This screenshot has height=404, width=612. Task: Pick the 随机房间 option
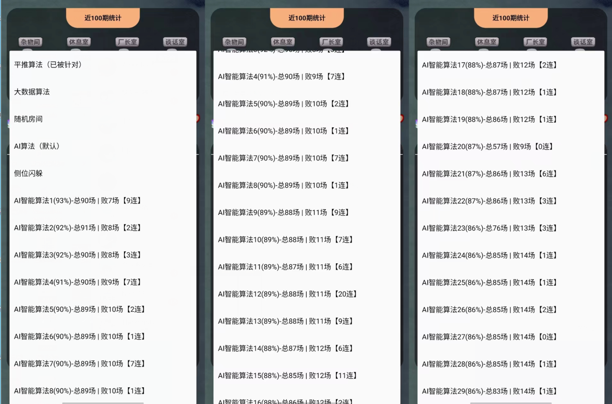pyautogui.click(x=29, y=119)
